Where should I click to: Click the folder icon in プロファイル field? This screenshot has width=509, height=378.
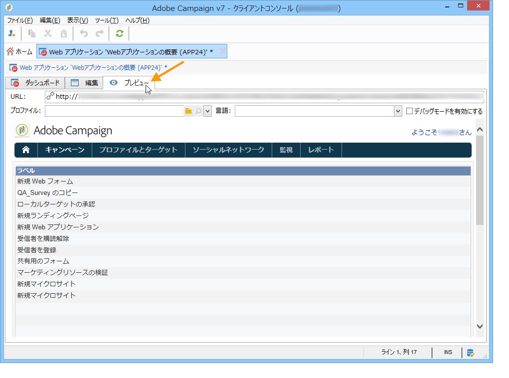point(188,111)
